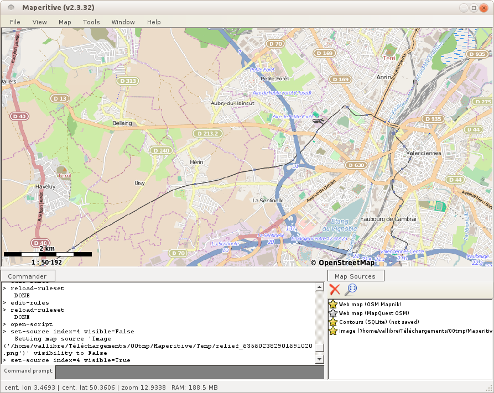The width and height of the screenshot is (494, 393).
Task: Toggle star for Web map (OSM Mapnik)
Action: point(333,304)
